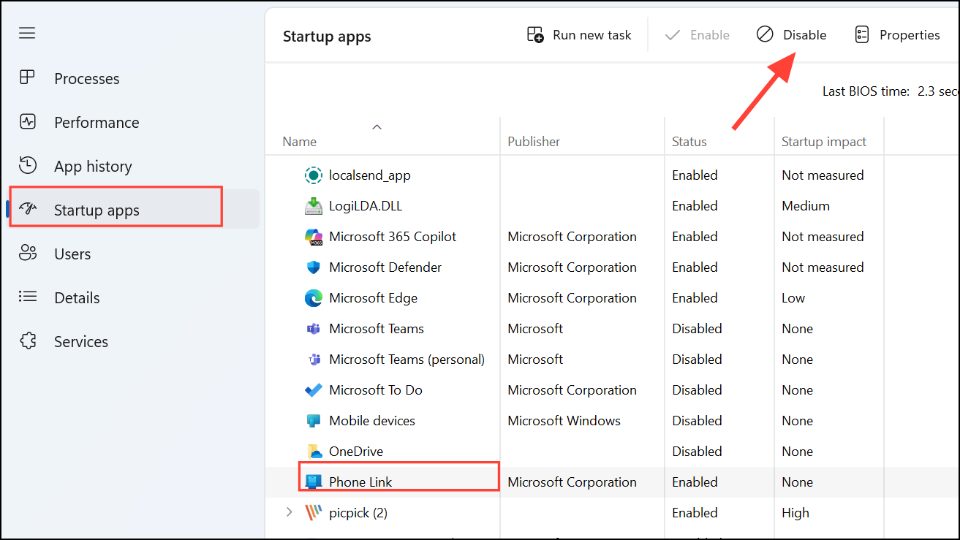
Task: Click the Processes sidebar icon
Action: coord(27,78)
